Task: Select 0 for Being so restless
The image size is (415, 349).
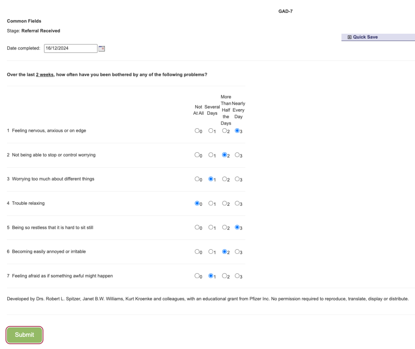Action: coord(197,228)
